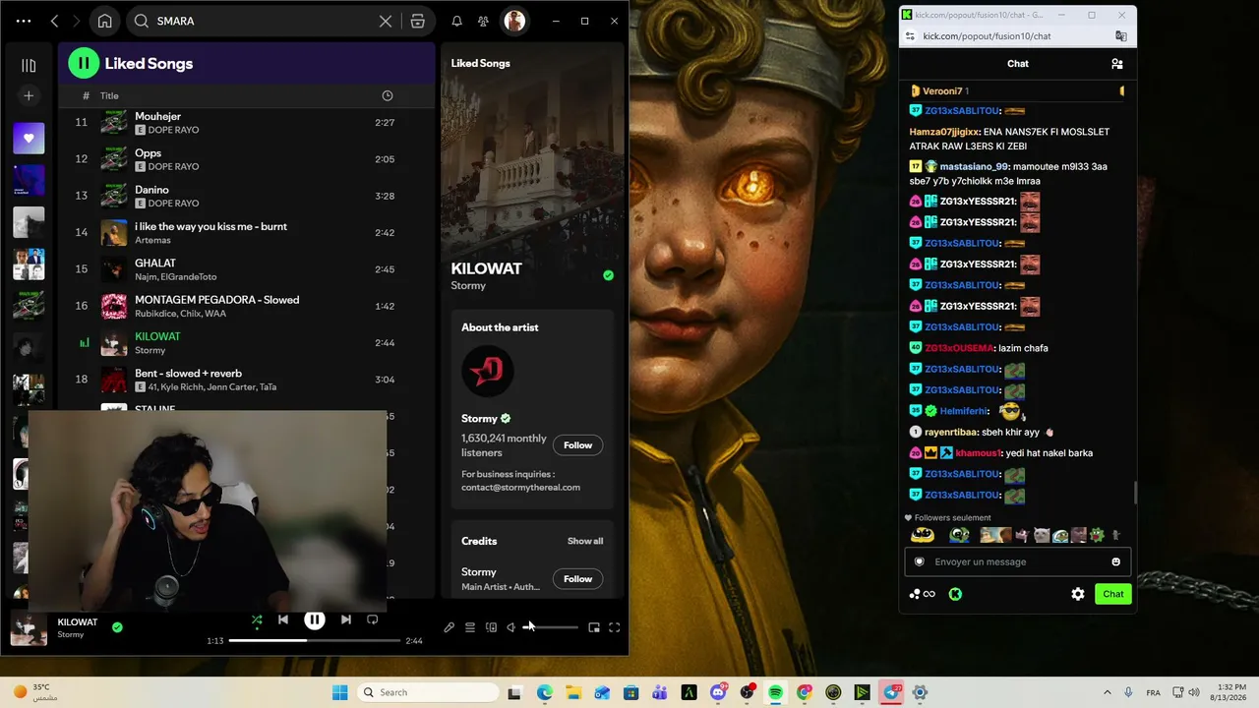Image resolution: width=1259 pixels, height=708 pixels.
Task: Skip to the next track
Action: 345,619
